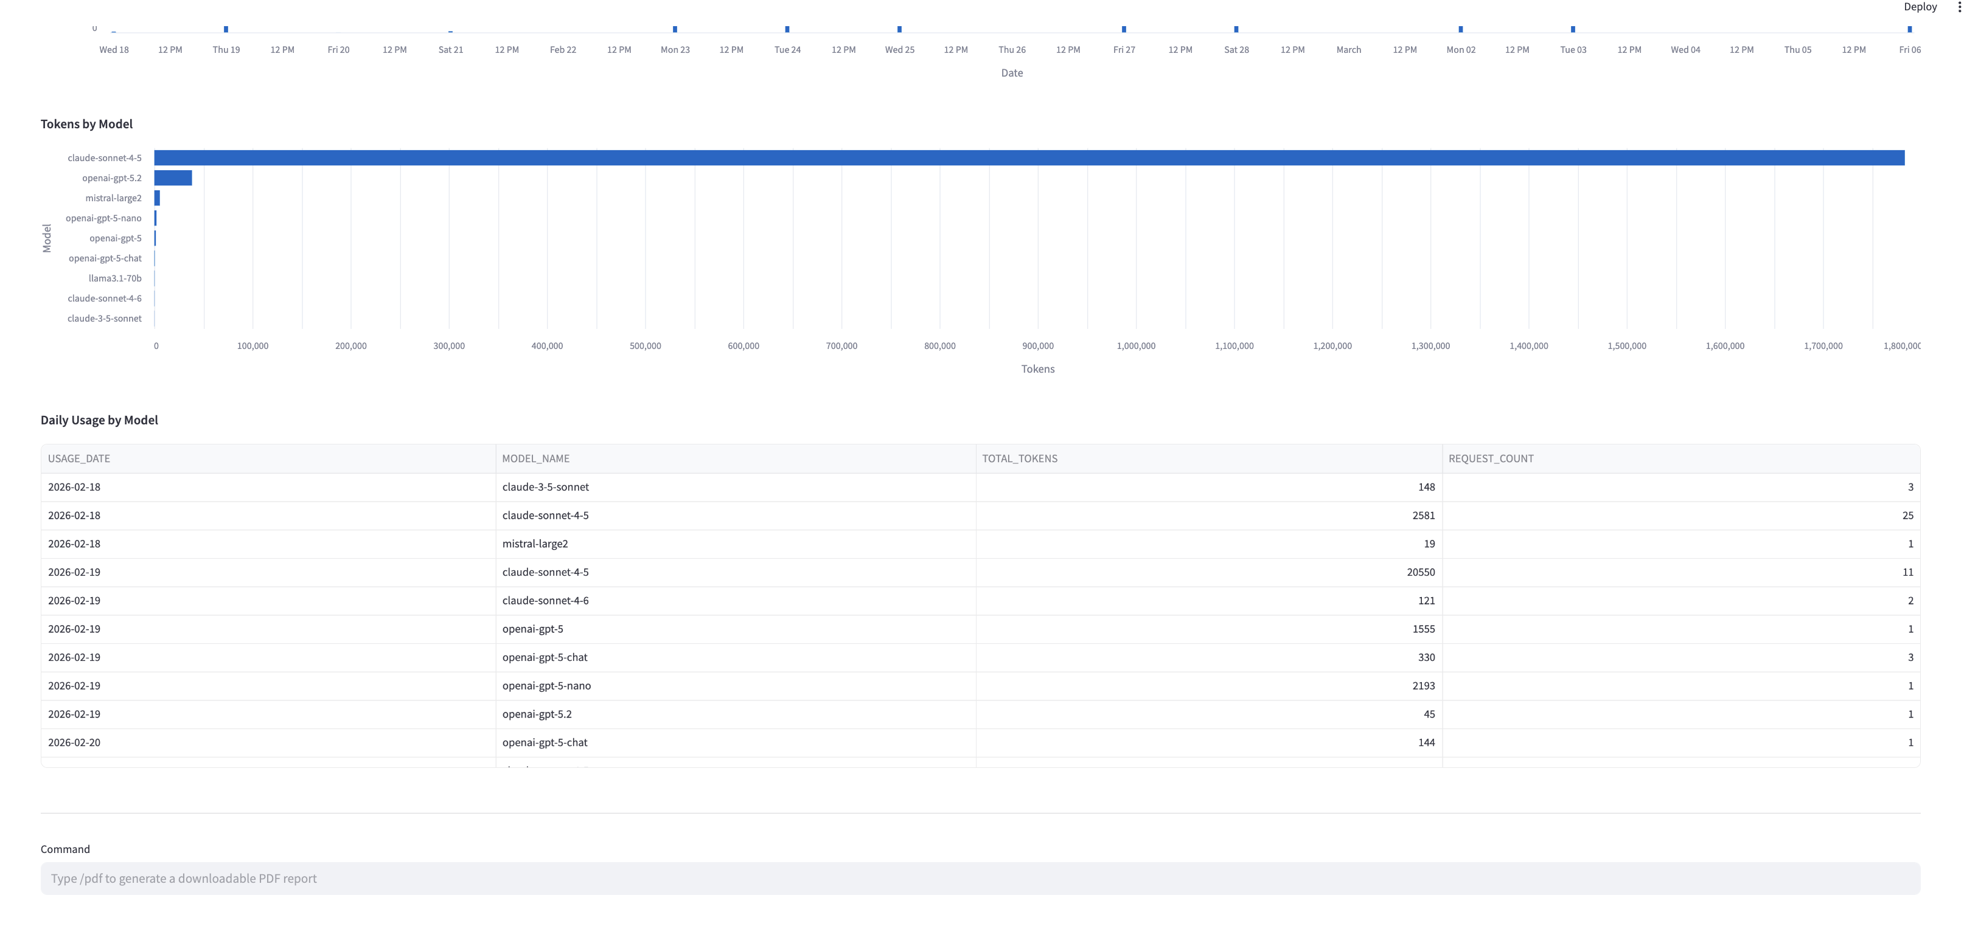Sort table by MODEL_NAME column header
The image size is (1964, 929).
tap(536, 458)
